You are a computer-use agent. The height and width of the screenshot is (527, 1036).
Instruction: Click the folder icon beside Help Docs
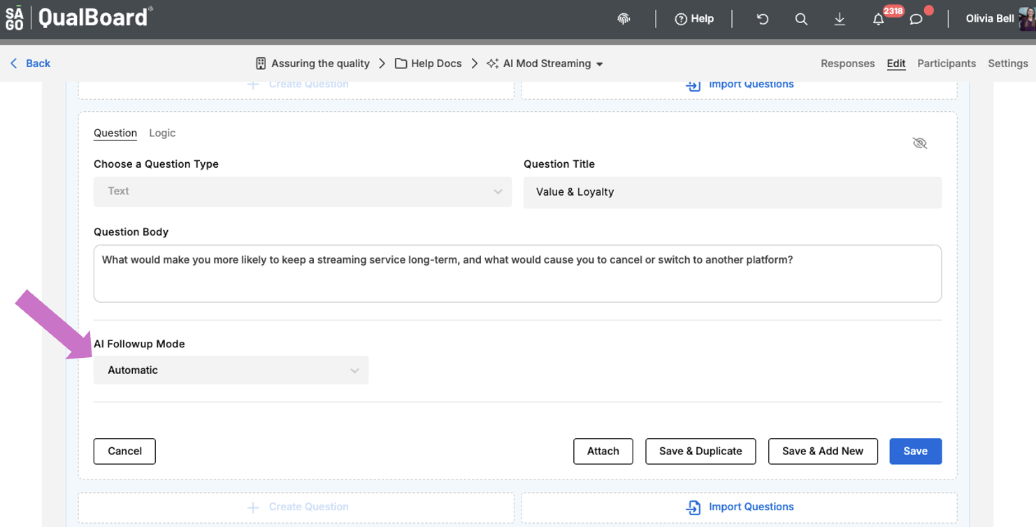pyautogui.click(x=400, y=63)
